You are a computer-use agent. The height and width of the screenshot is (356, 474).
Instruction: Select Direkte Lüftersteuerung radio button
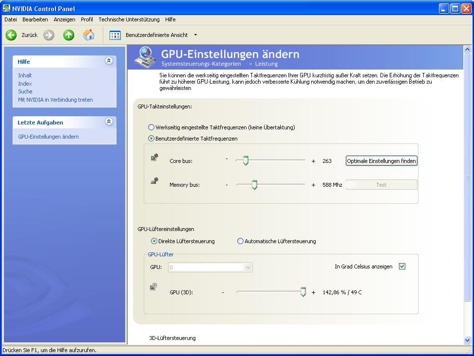pos(154,241)
